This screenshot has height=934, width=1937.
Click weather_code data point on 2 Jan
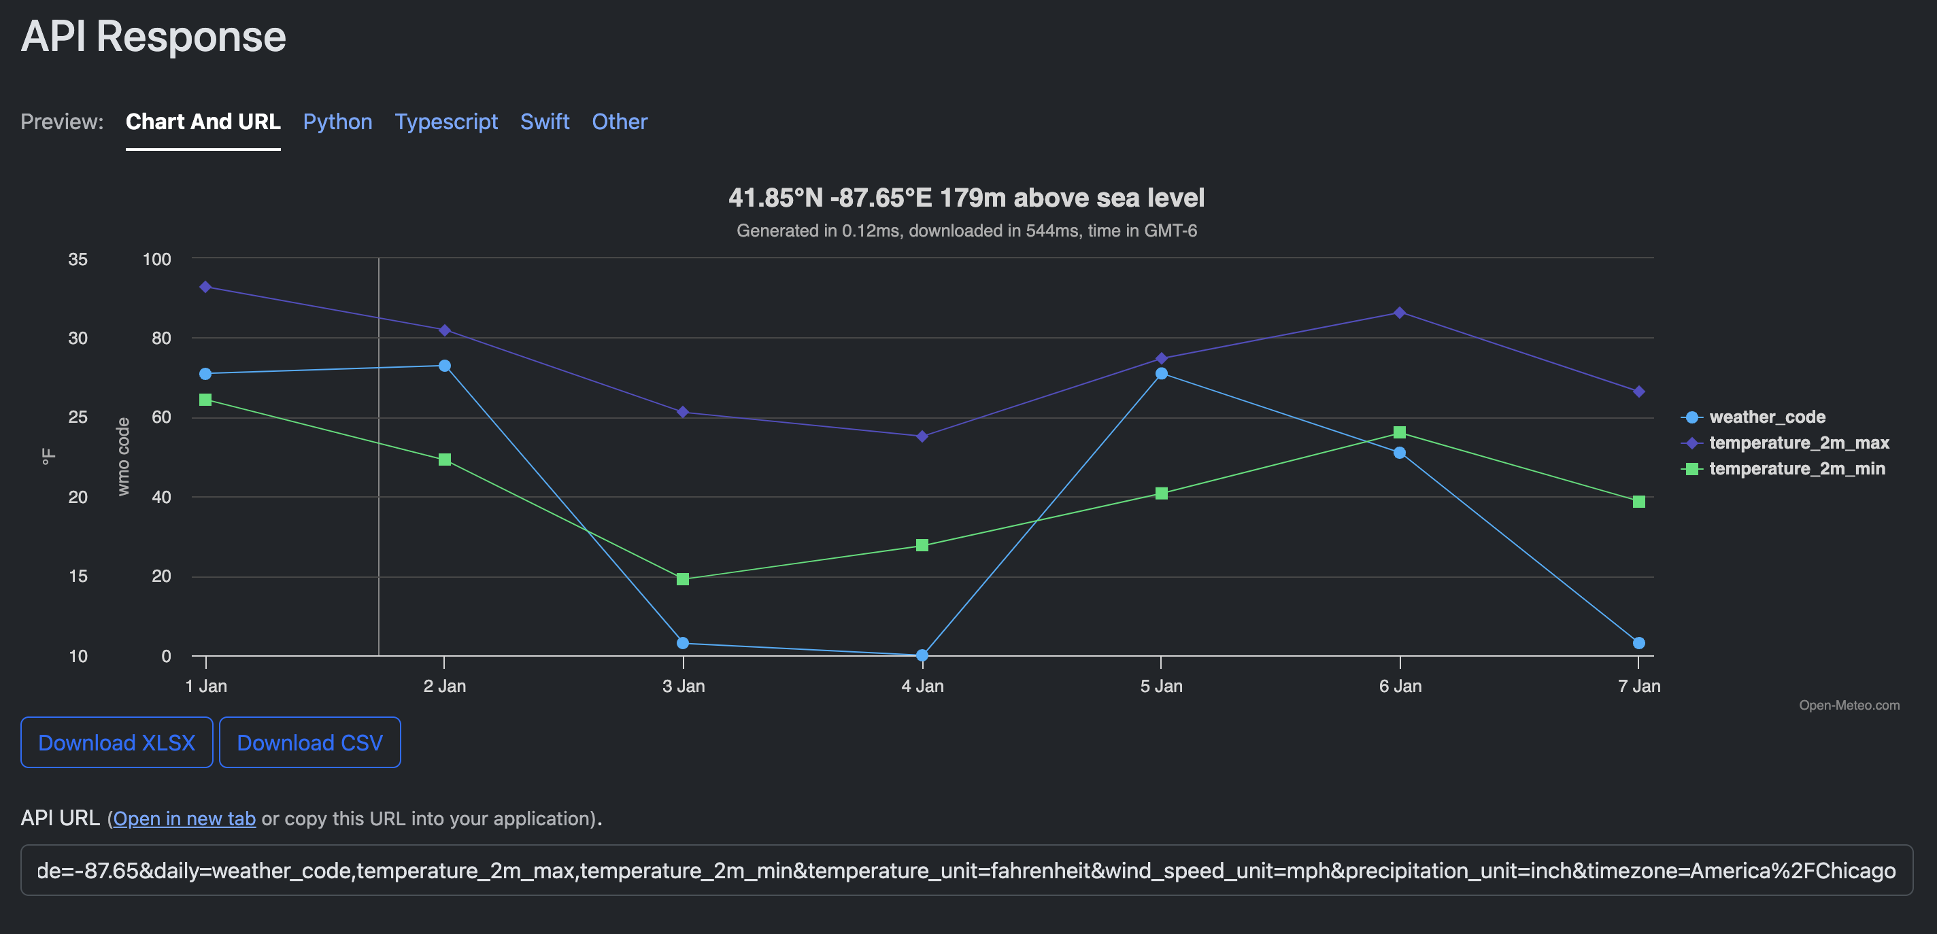point(444,366)
